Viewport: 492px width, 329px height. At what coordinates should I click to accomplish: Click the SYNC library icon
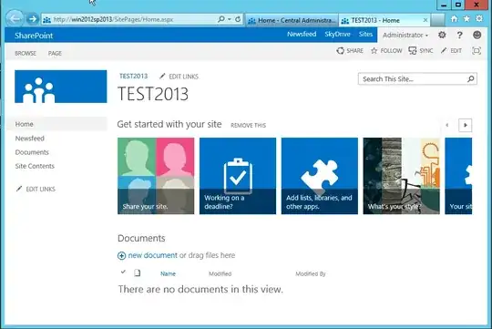(x=413, y=50)
